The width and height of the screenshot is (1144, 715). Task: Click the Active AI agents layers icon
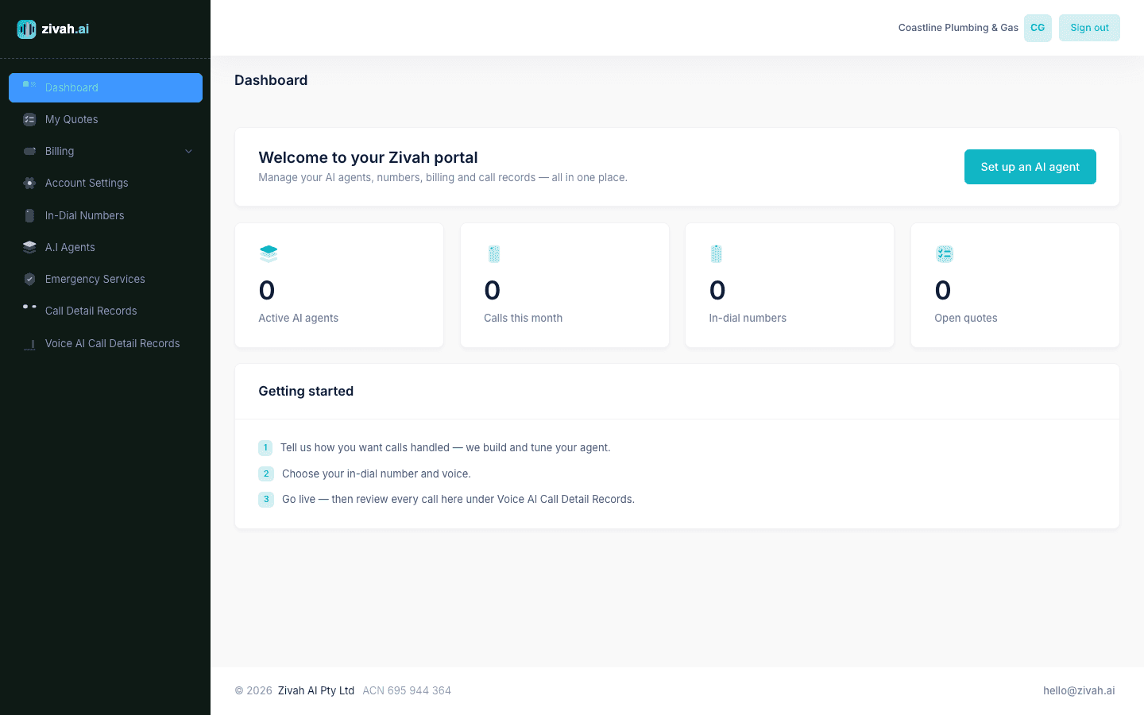tap(269, 253)
